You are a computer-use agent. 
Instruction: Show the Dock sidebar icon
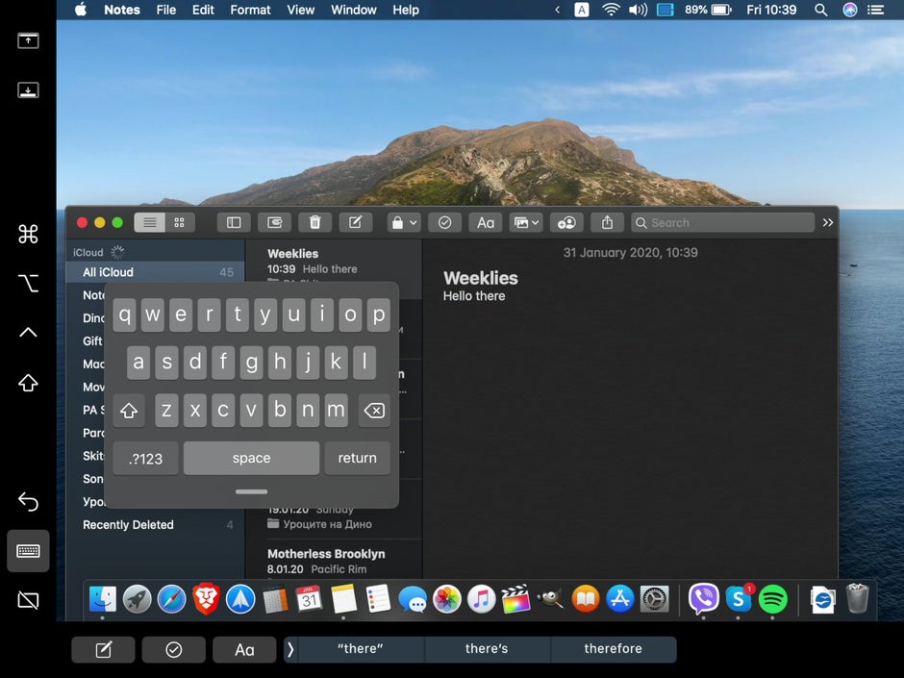tap(28, 90)
